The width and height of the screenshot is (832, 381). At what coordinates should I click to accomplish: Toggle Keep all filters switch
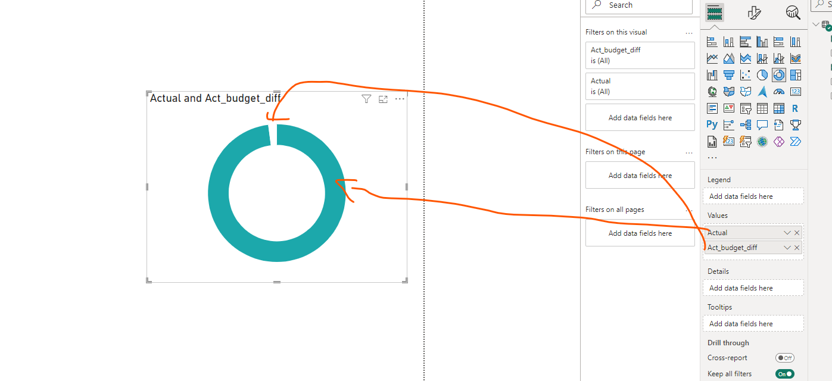784,374
